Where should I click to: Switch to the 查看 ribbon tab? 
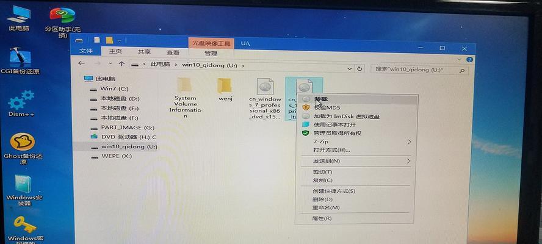point(173,52)
